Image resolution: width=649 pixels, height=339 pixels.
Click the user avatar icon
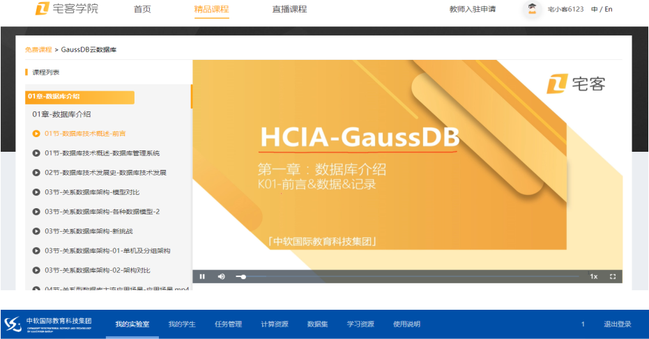coord(532,9)
